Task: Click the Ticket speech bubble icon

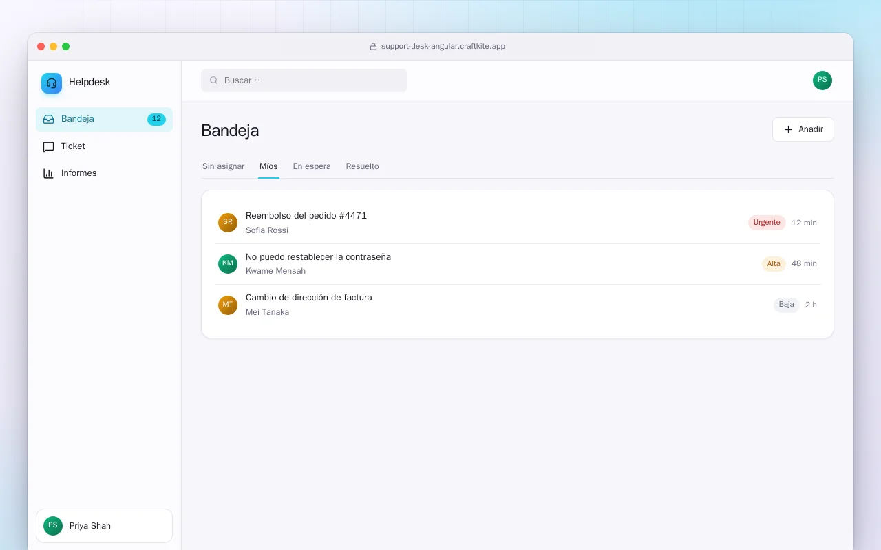Action: coord(48,146)
